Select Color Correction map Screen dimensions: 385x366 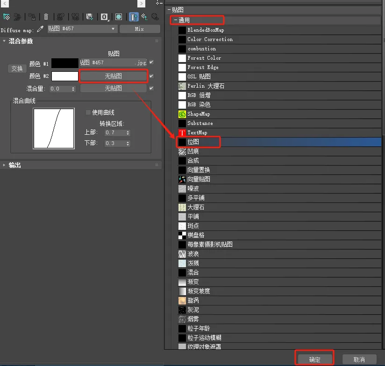pos(280,40)
